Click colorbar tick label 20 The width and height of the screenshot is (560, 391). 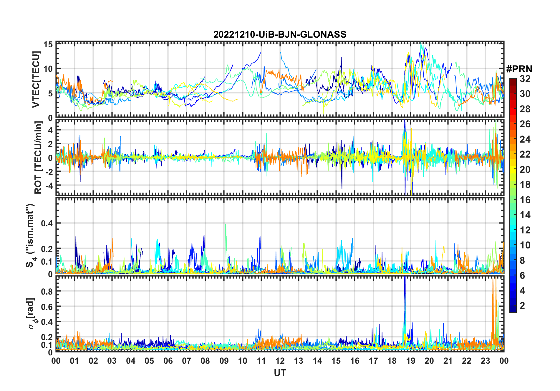coord(525,170)
